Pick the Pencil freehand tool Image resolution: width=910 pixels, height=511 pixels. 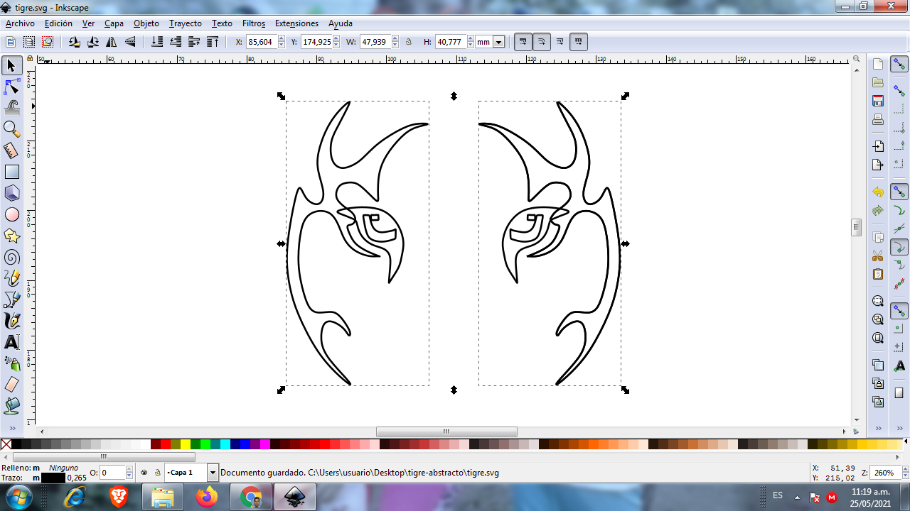pos(11,278)
